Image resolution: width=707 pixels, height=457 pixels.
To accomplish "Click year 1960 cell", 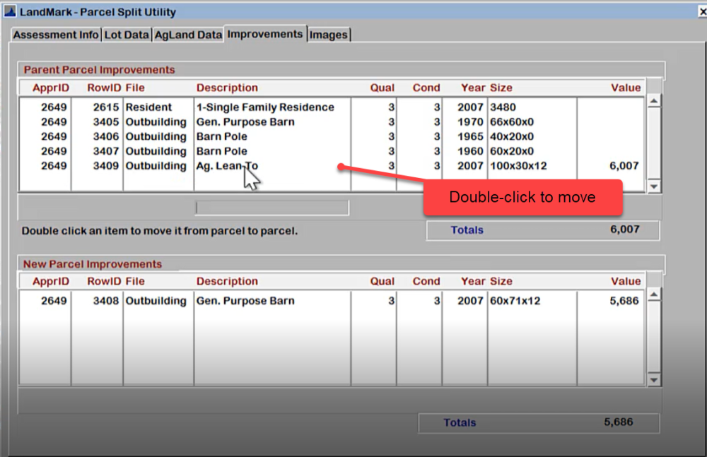I will click(x=470, y=151).
